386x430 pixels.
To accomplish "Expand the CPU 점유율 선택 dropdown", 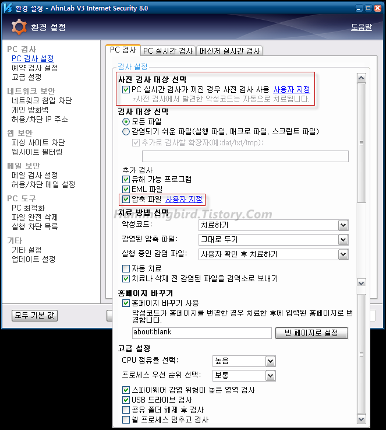I will tap(270, 361).
